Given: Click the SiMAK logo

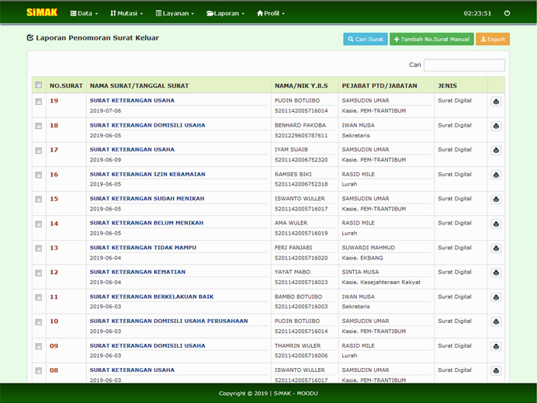Looking at the screenshot, I should pyautogui.click(x=41, y=13).
